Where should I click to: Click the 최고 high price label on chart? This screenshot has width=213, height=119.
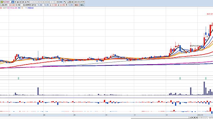click(x=210, y=14)
